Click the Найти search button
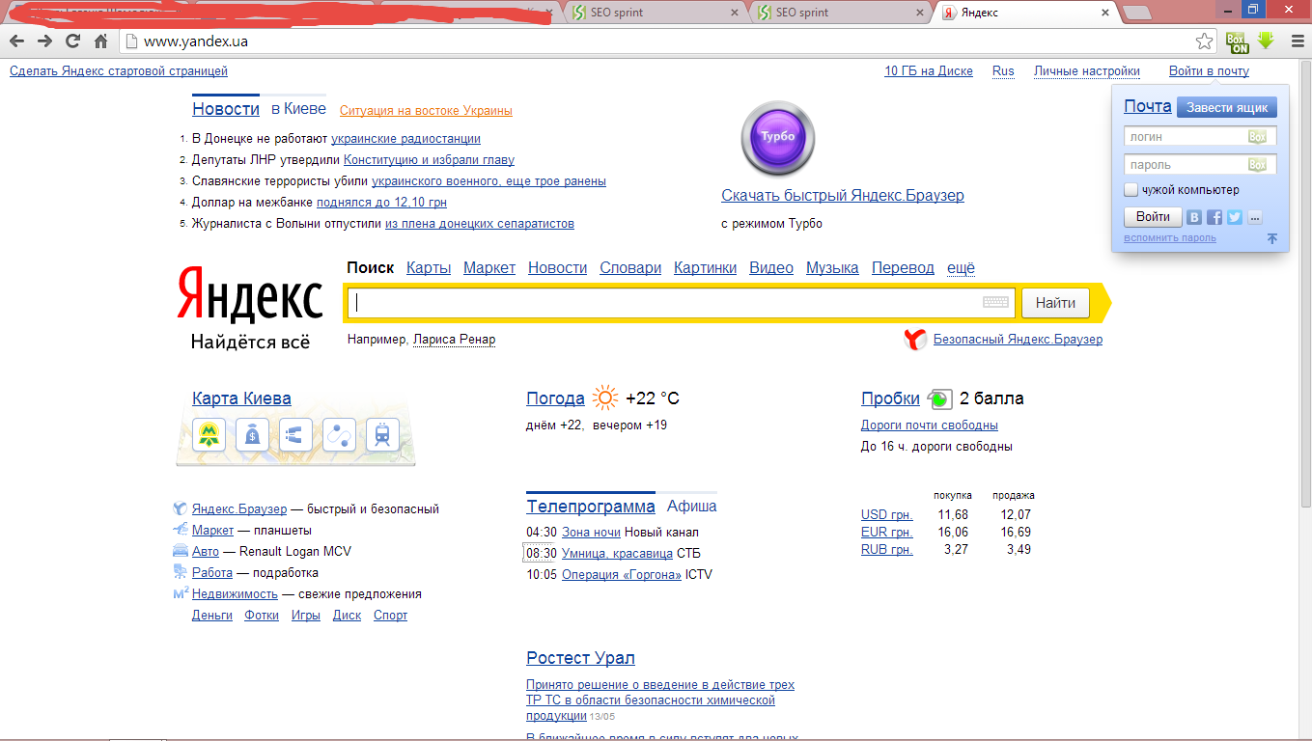Viewport: 1312px width, 741px height. pyautogui.click(x=1055, y=302)
